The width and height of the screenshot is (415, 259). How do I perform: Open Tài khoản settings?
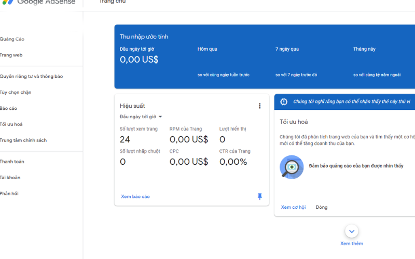11,178
